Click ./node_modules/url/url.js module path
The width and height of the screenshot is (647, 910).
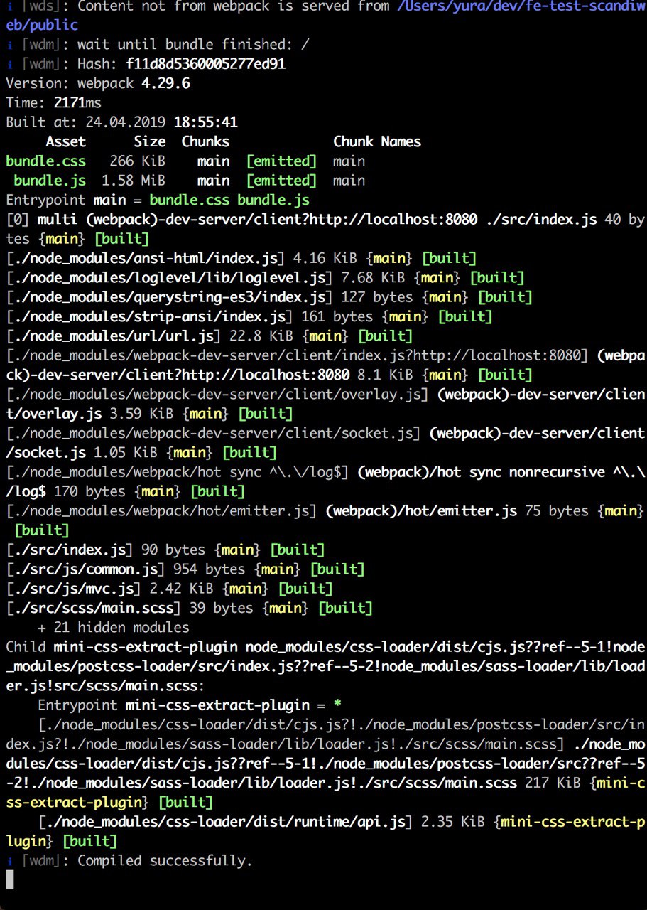[x=114, y=336]
